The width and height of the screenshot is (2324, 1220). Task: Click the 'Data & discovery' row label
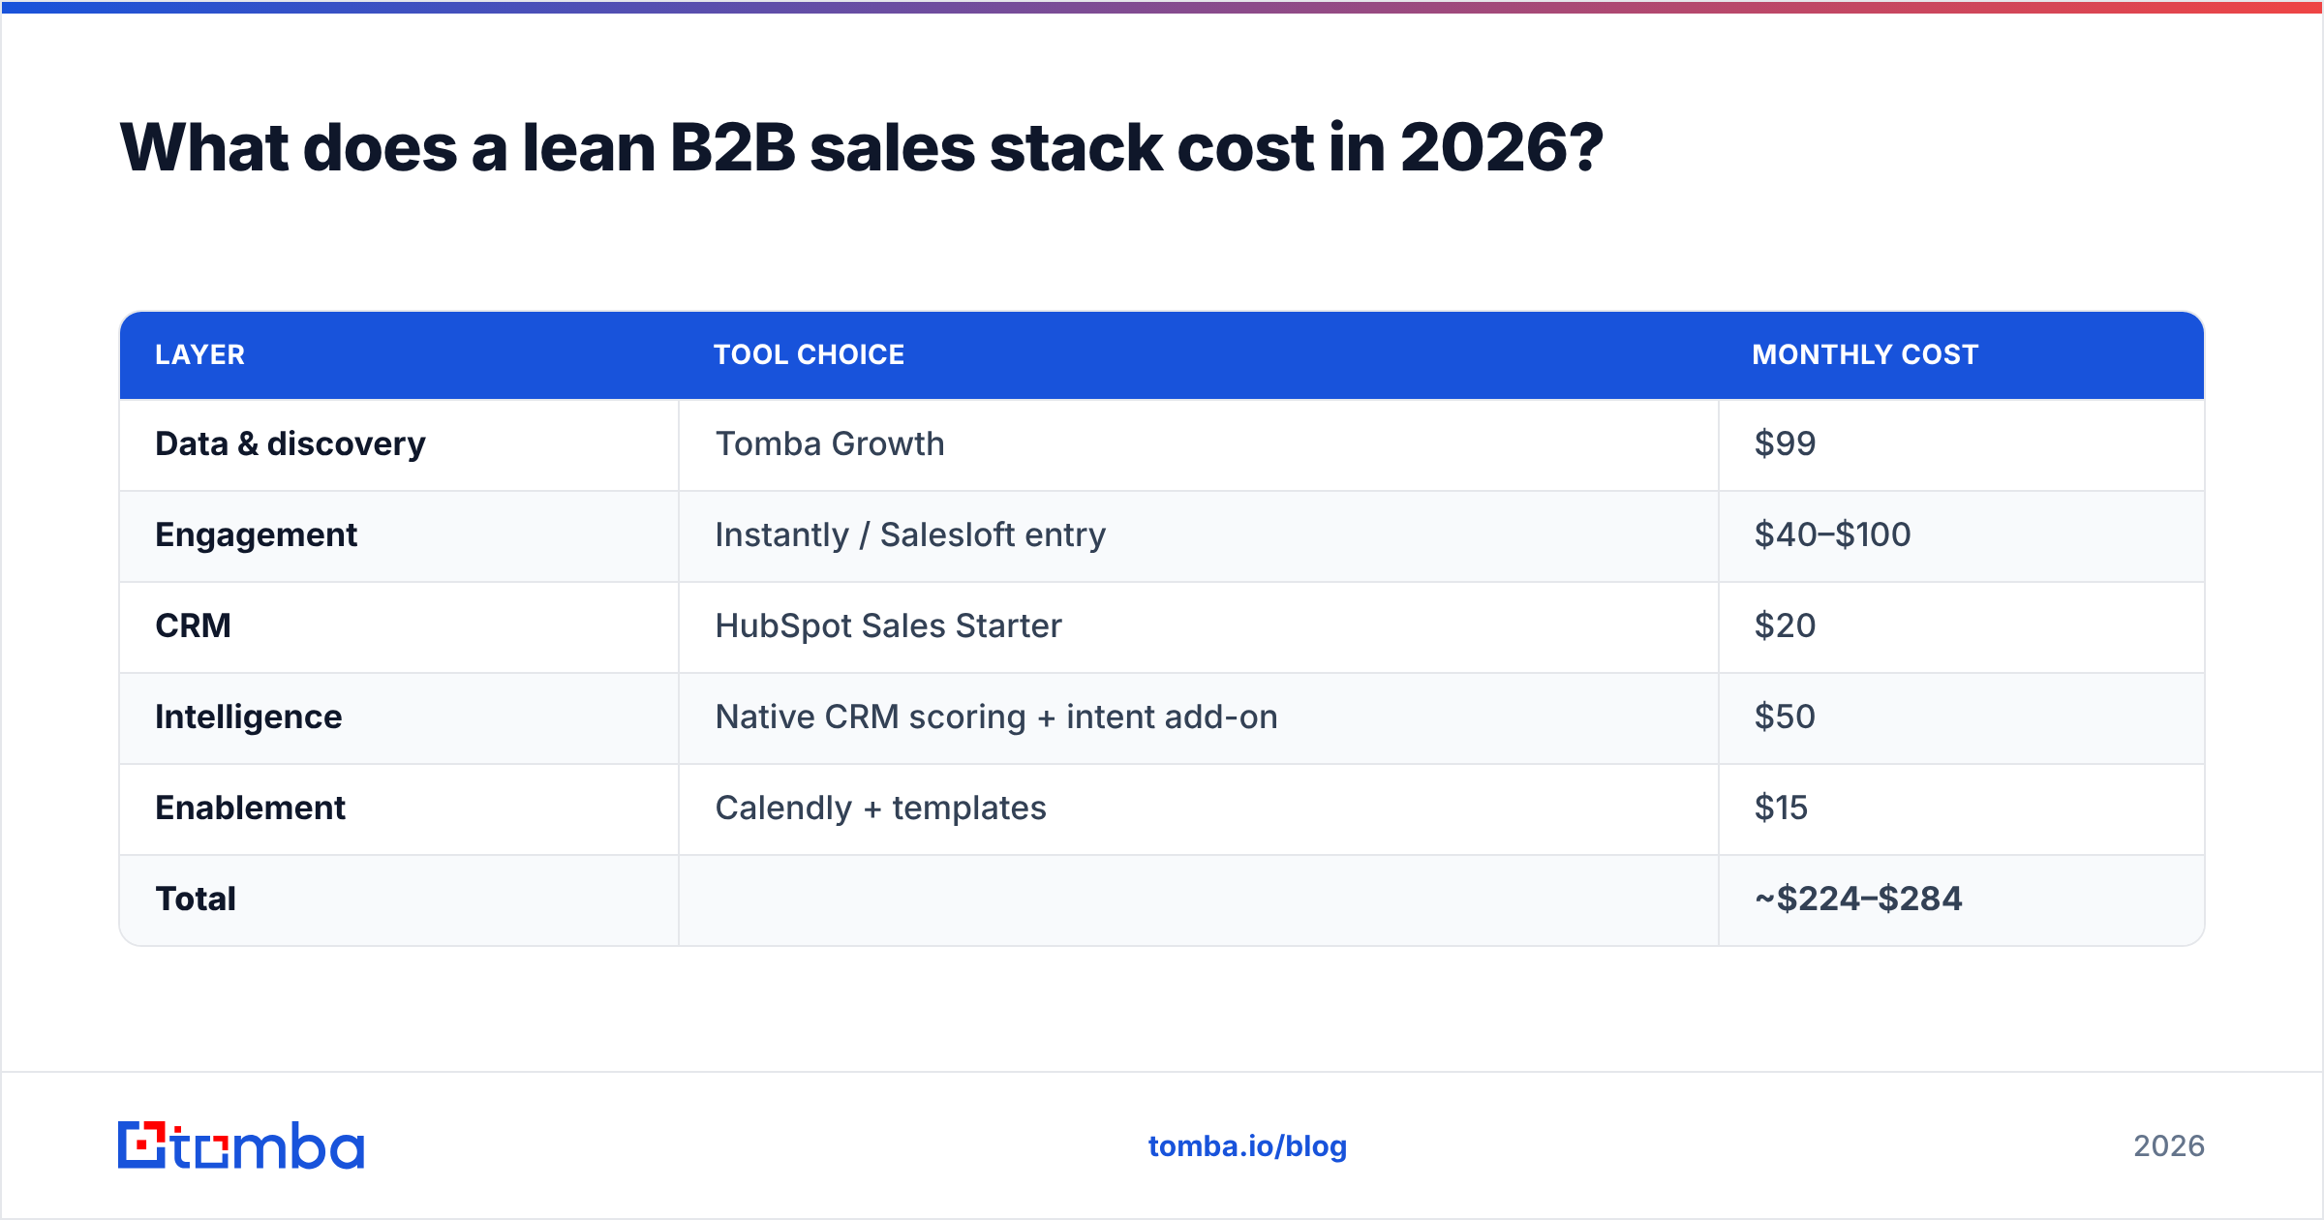(290, 443)
